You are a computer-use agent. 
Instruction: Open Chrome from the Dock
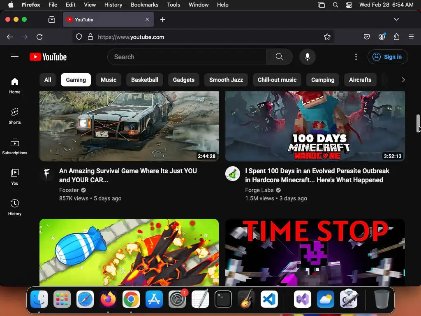point(131,299)
